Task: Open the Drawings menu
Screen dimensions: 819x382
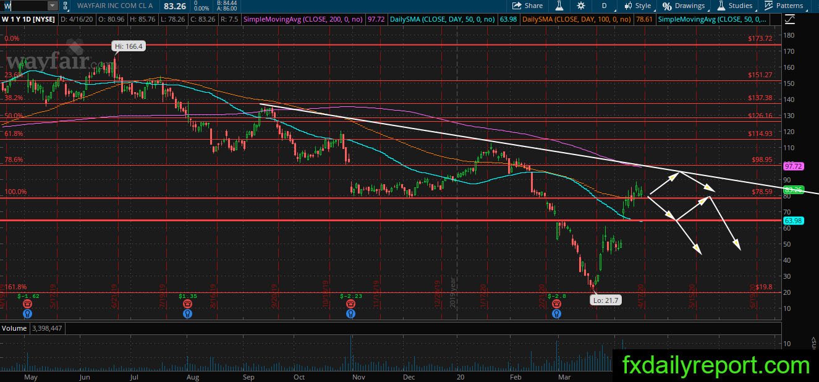Action: (684, 6)
